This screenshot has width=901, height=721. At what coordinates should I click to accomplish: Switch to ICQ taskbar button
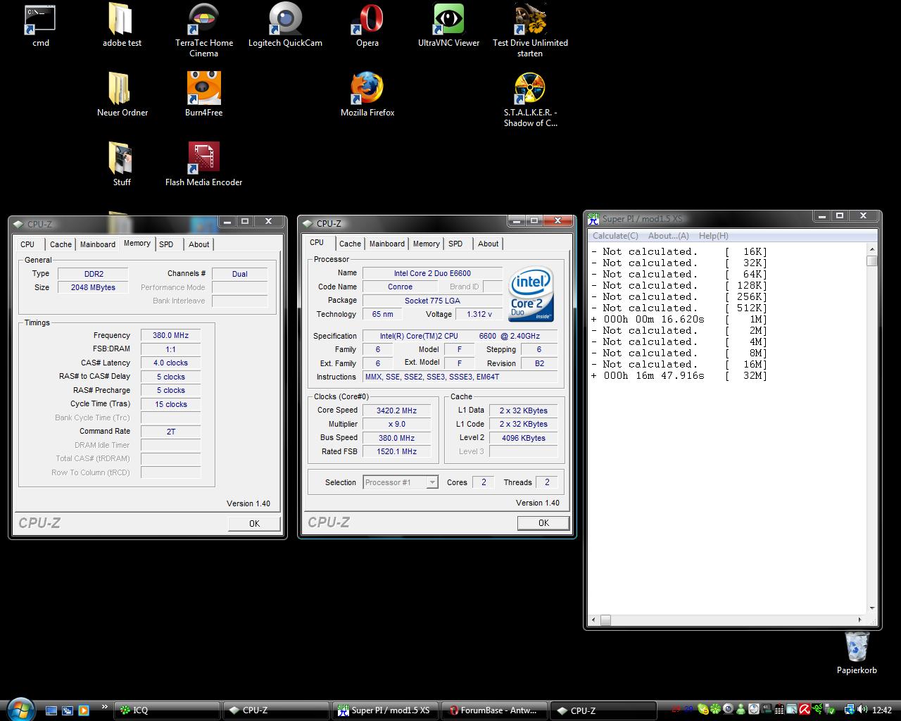coord(168,710)
